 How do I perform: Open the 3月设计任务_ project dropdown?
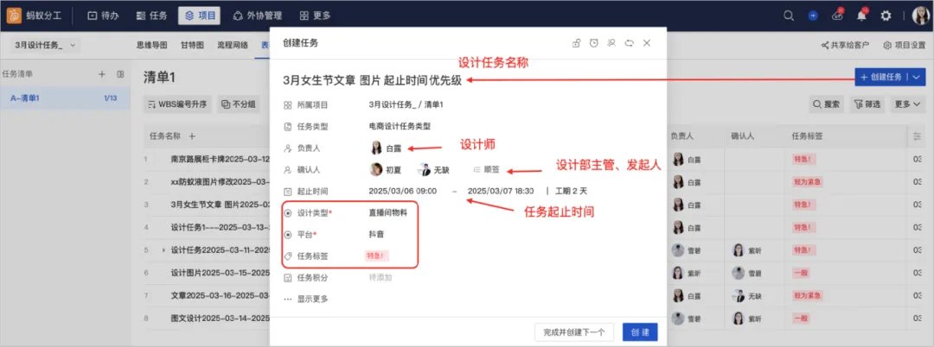46,45
